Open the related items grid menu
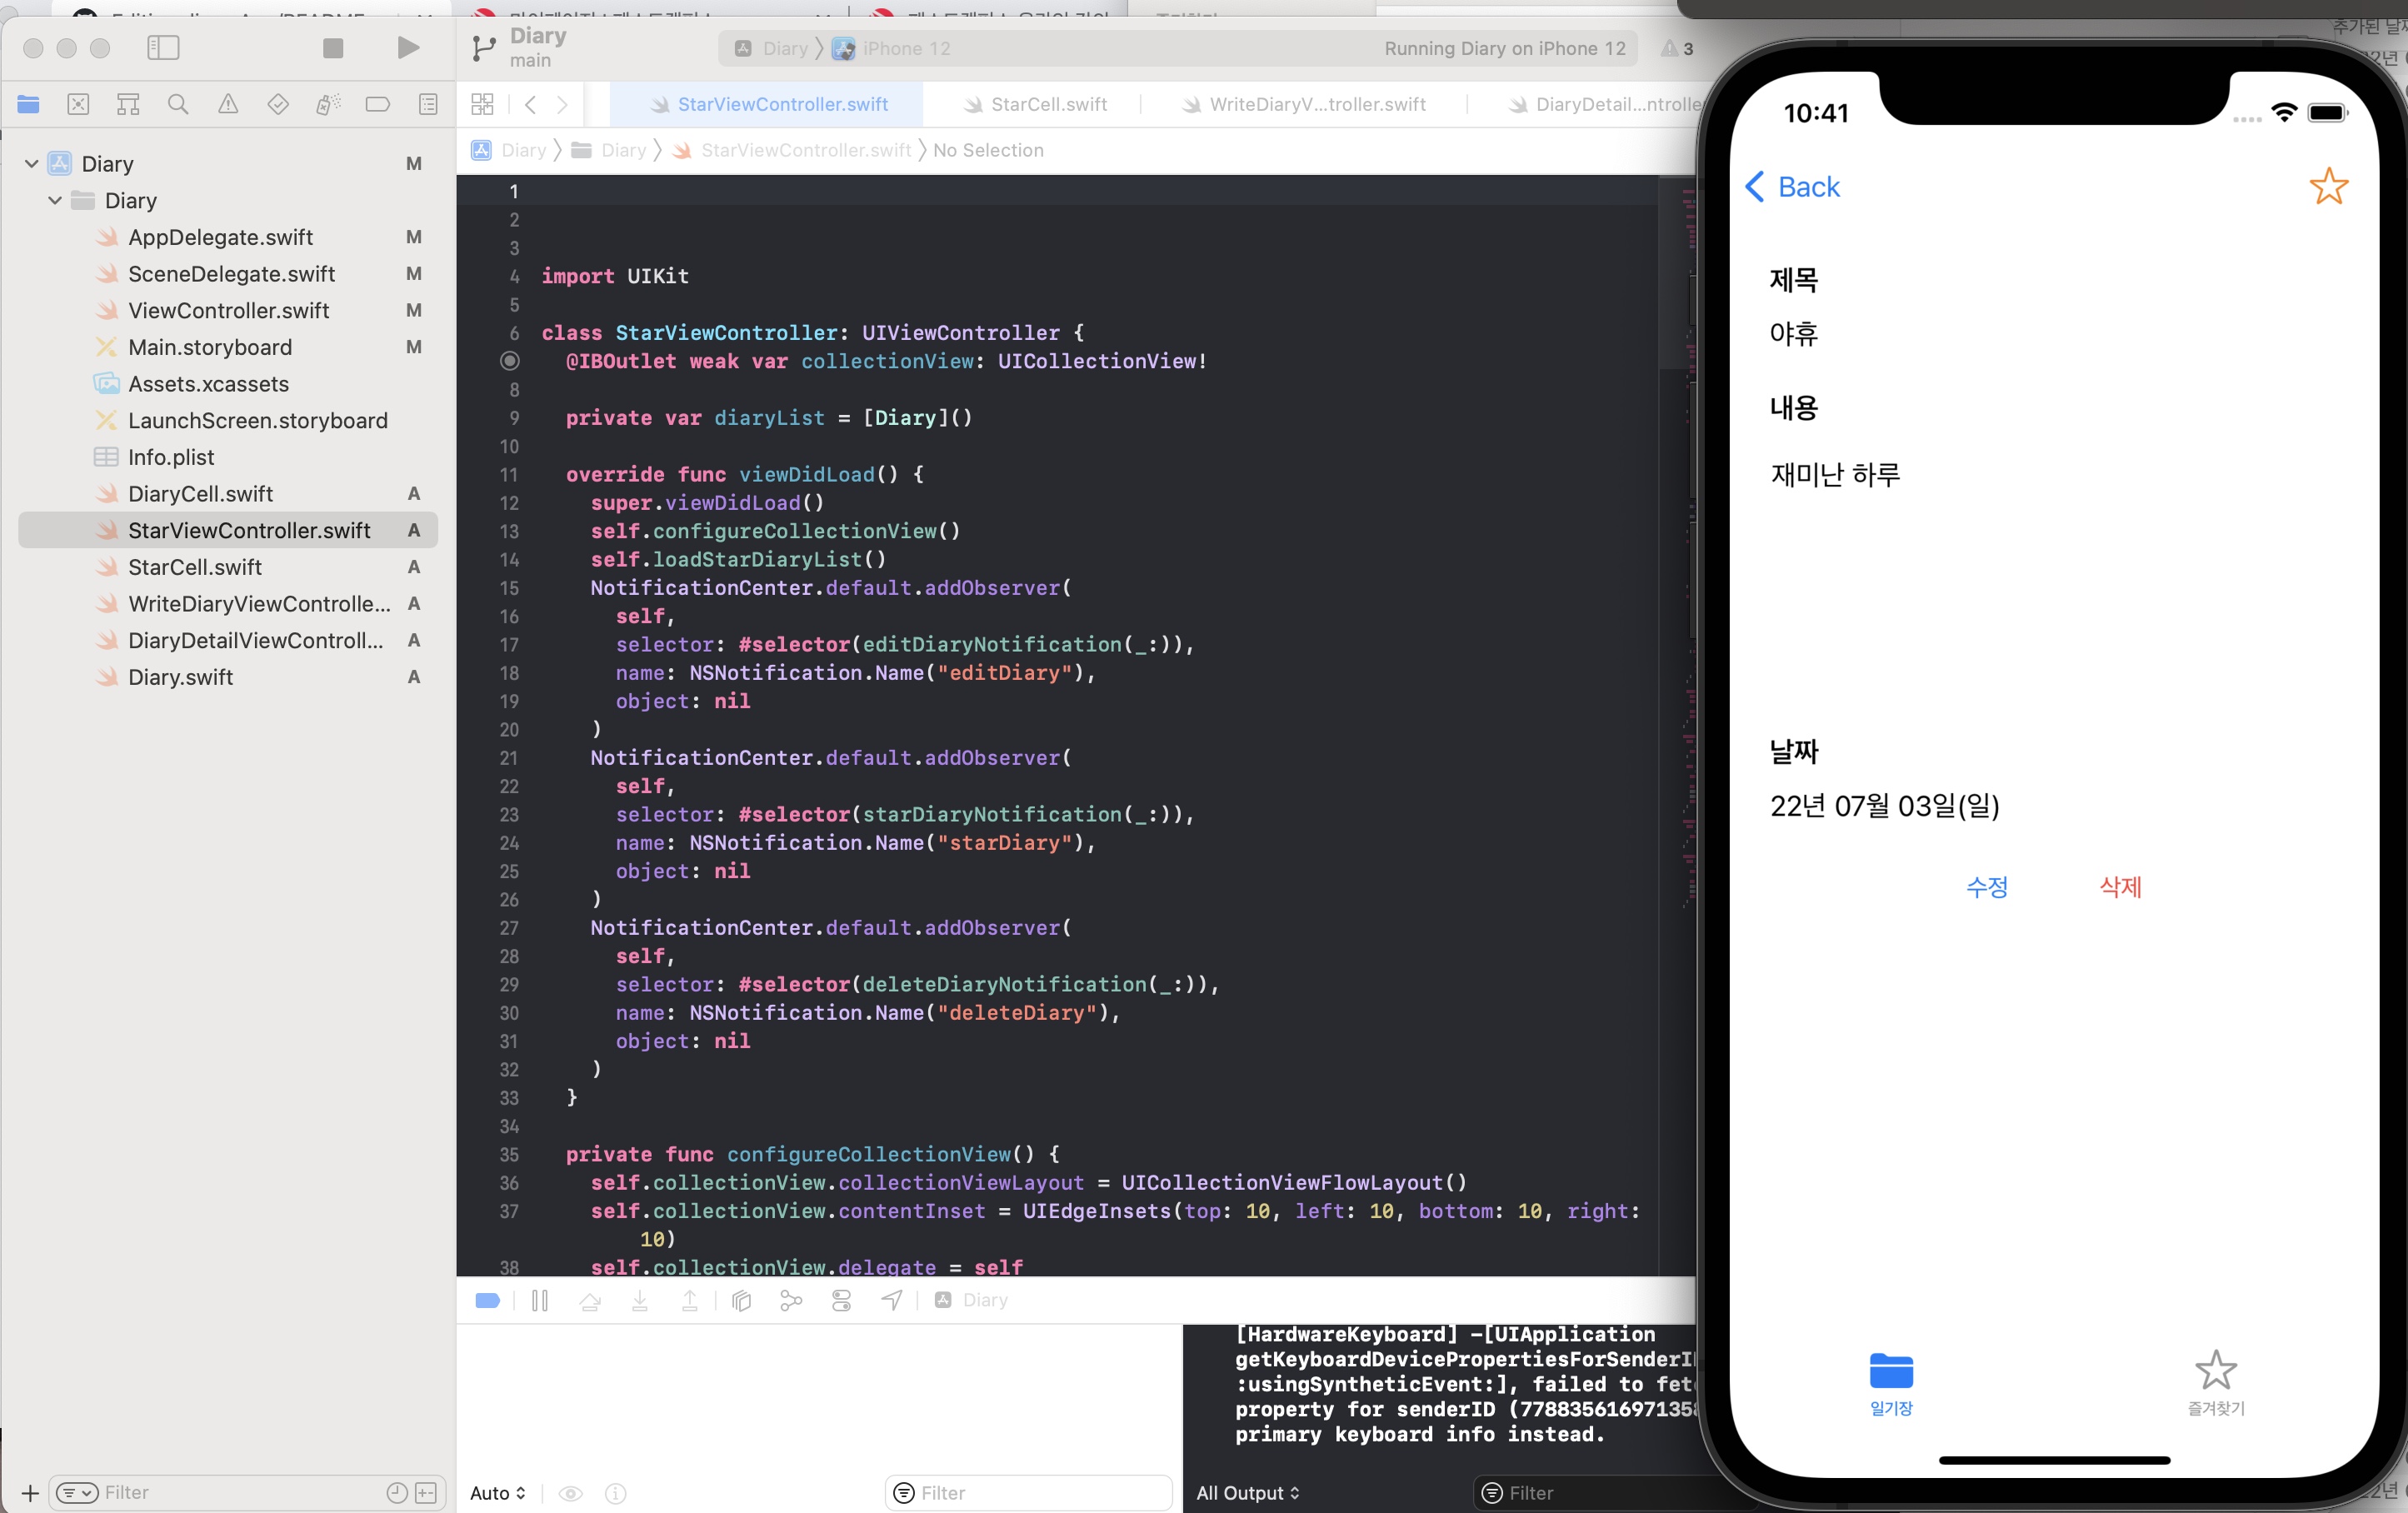The image size is (2408, 1513). coord(482,104)
